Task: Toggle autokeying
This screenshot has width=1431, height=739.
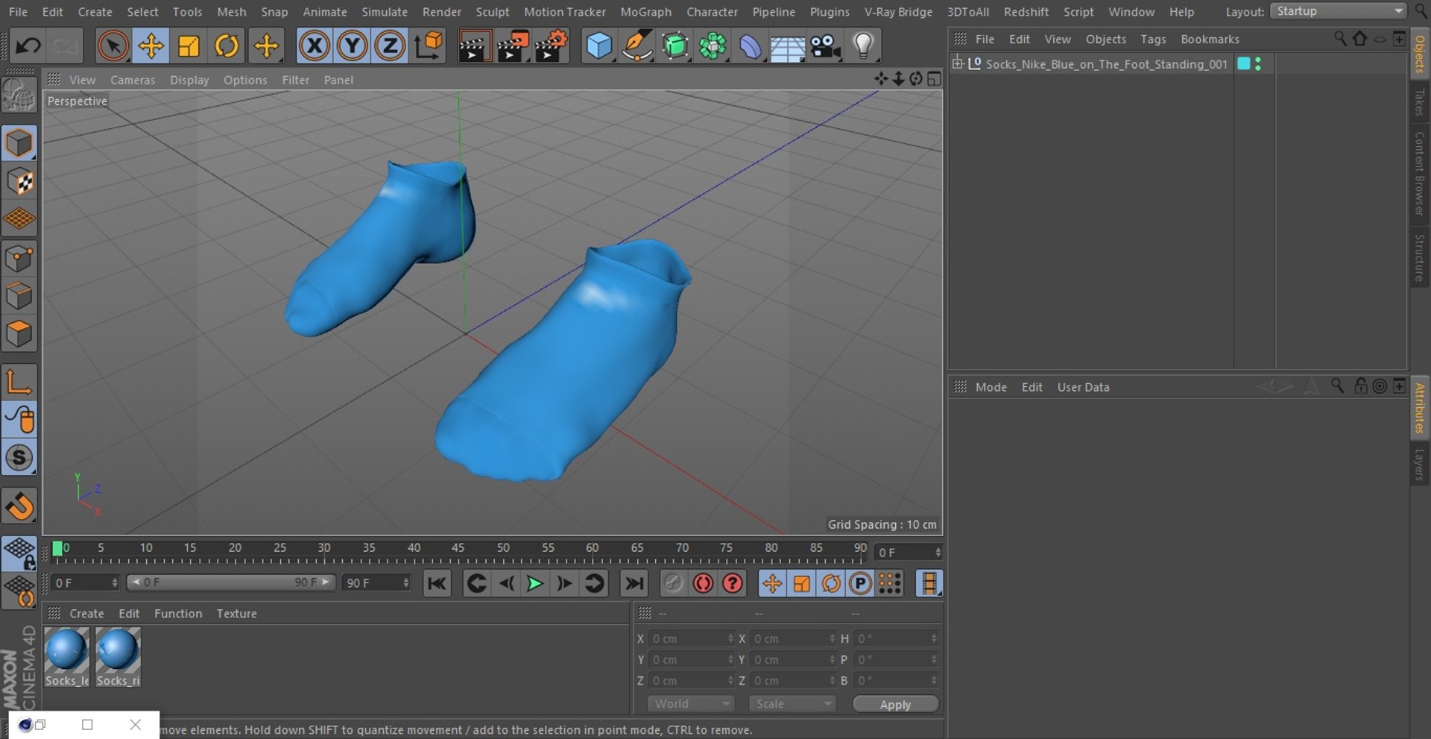Action: (x=703, y=583)
